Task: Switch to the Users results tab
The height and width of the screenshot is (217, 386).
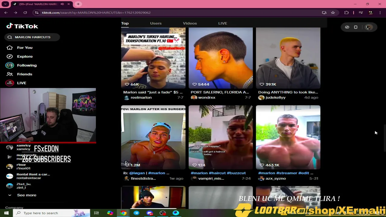Action: (156, 23)
